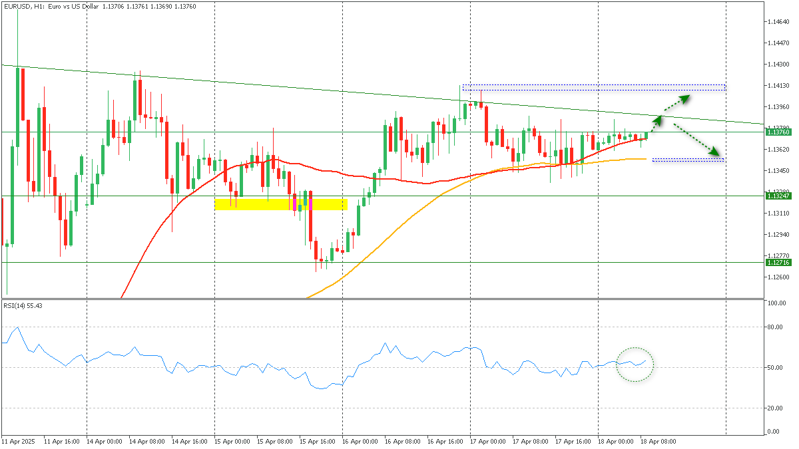Click the RSI(14) 55.43 indicator label
This screenshot has width=799, height=449.
pos(23,305)
